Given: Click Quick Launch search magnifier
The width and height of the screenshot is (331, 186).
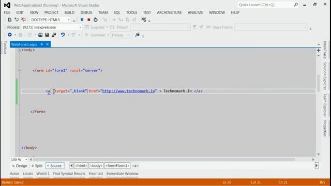Looking at the screenshot, I should point(296,5).
